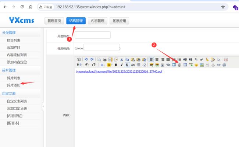Screen dimensions: 239x147
Task: Toggle HTML source code view in editor
Action: 79,60
